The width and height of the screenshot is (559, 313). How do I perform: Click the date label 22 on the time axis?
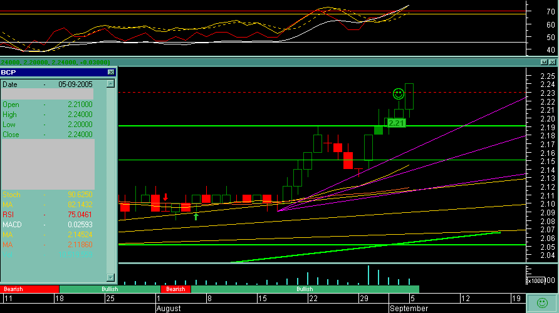point(313,299)
